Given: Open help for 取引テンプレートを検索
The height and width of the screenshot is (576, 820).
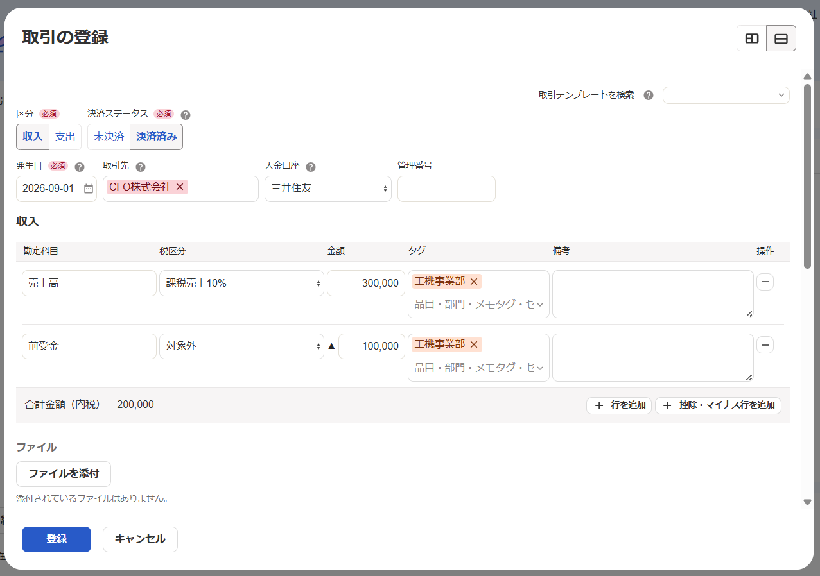Looking at the screenshot, I should coord(649,95).
